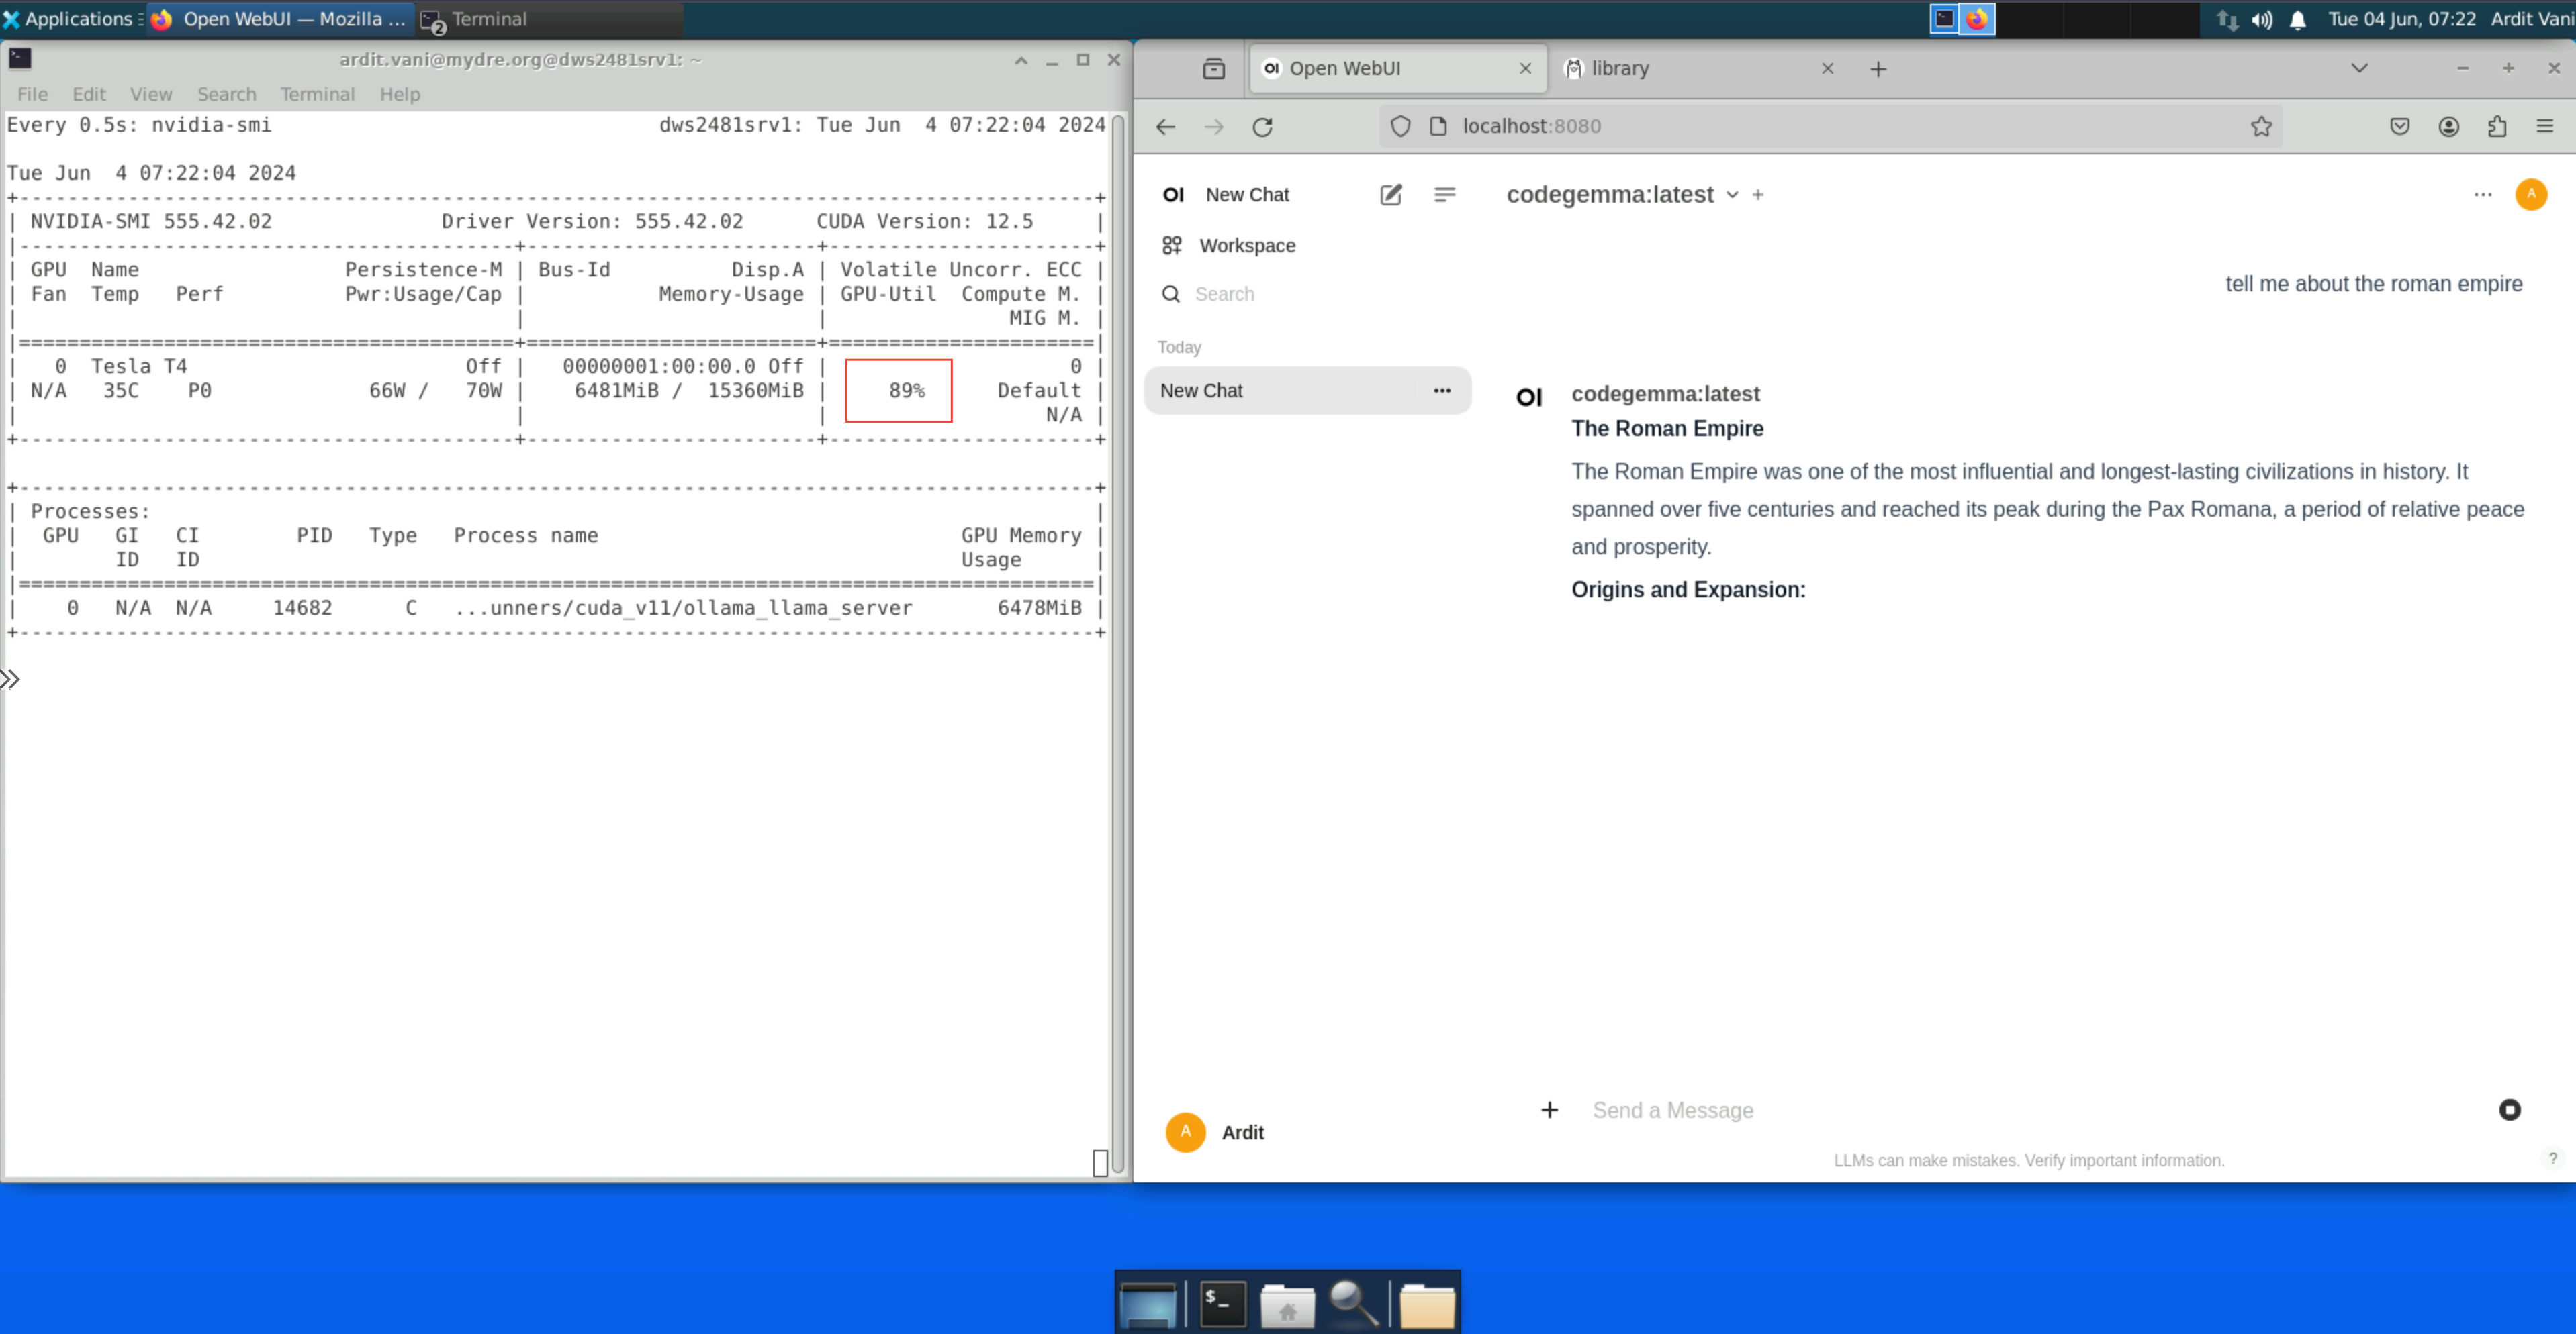Click the Open WebUI logo in sidebar
Viewport: 2576px width, 1334px height.
tap(1173, 194)
